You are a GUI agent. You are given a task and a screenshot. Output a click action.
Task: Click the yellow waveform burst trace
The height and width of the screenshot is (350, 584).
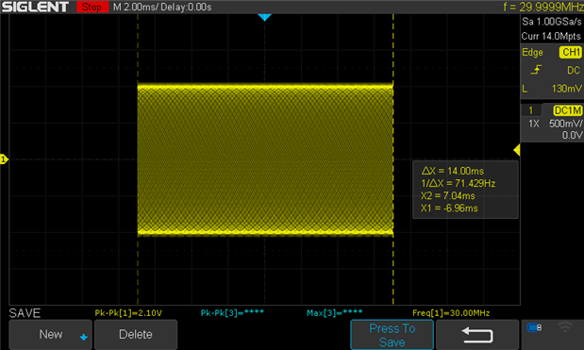click(265, 159)
